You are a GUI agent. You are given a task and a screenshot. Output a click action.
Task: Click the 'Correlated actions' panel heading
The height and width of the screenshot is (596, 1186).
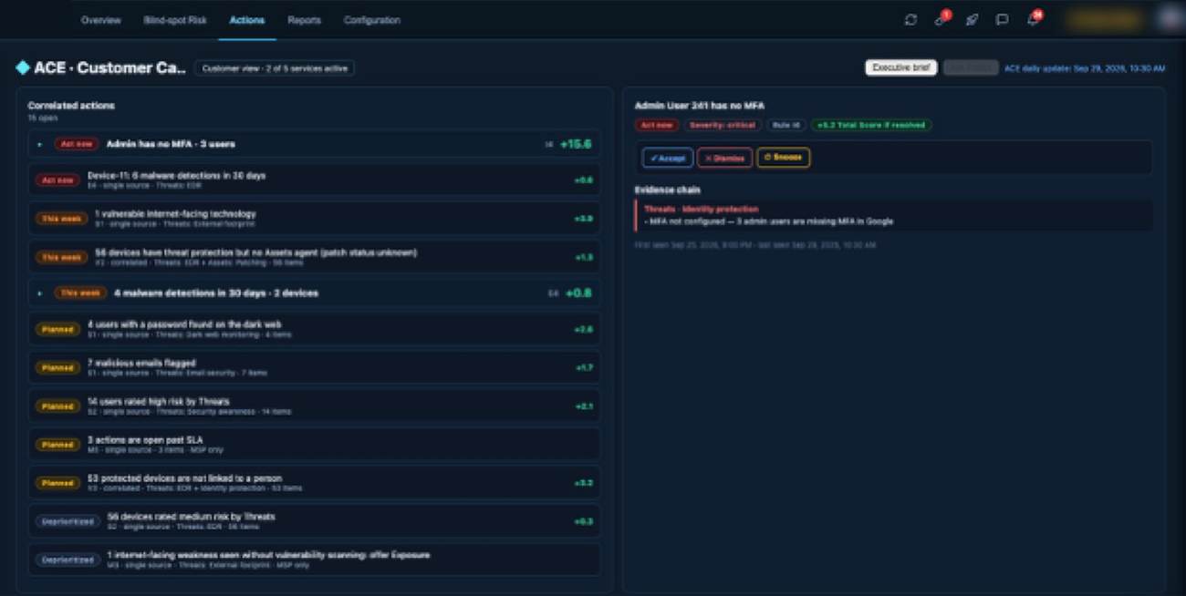[71, 106]
